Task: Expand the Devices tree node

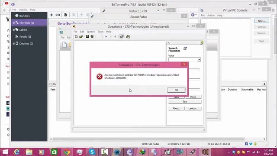Action: point(13,43)
